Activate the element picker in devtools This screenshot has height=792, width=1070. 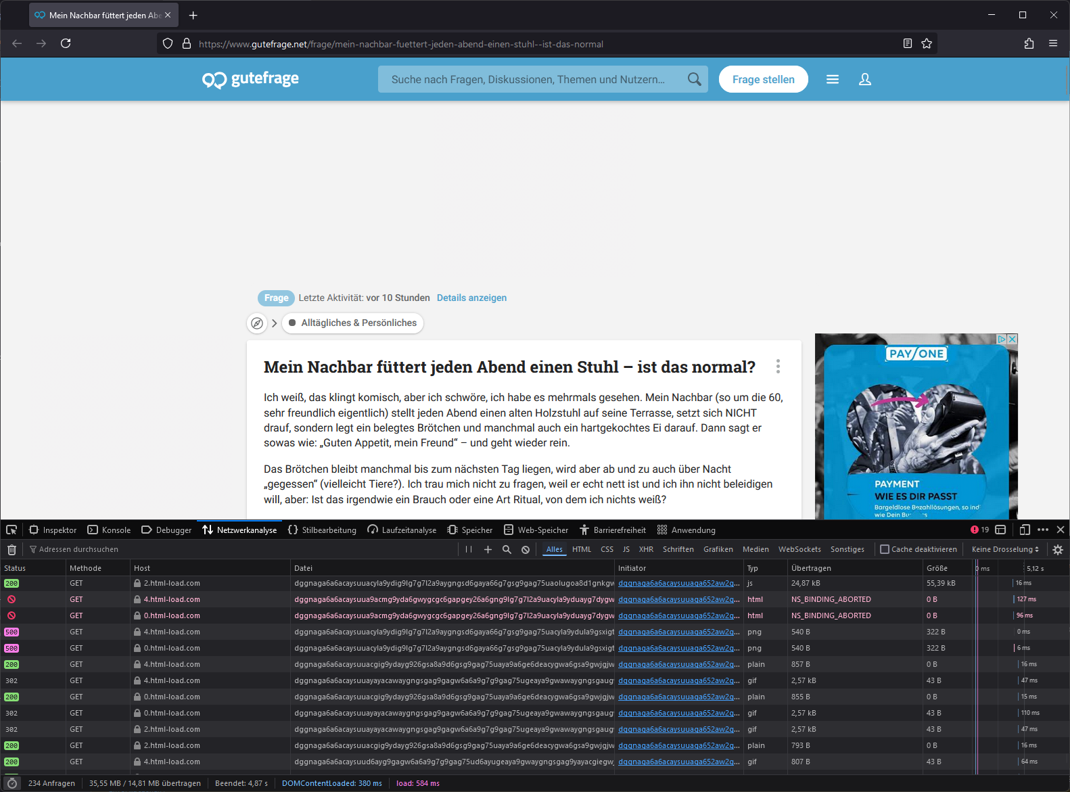pos(11,530)
